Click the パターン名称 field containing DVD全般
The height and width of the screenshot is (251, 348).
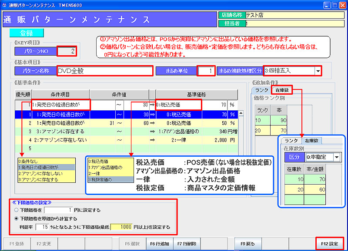[x=104, y=71]
